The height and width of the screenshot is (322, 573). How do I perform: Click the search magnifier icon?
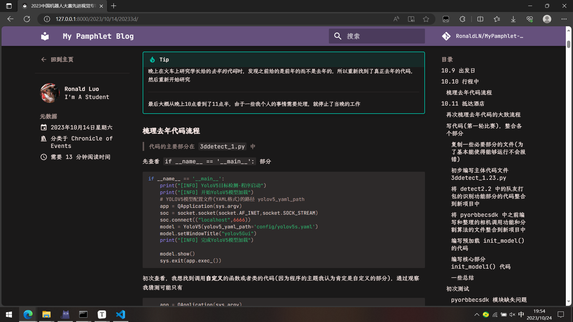pos(338,36)
